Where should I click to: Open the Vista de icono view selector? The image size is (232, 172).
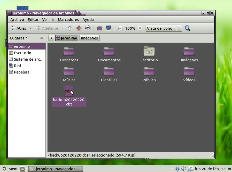click(164, 28)
